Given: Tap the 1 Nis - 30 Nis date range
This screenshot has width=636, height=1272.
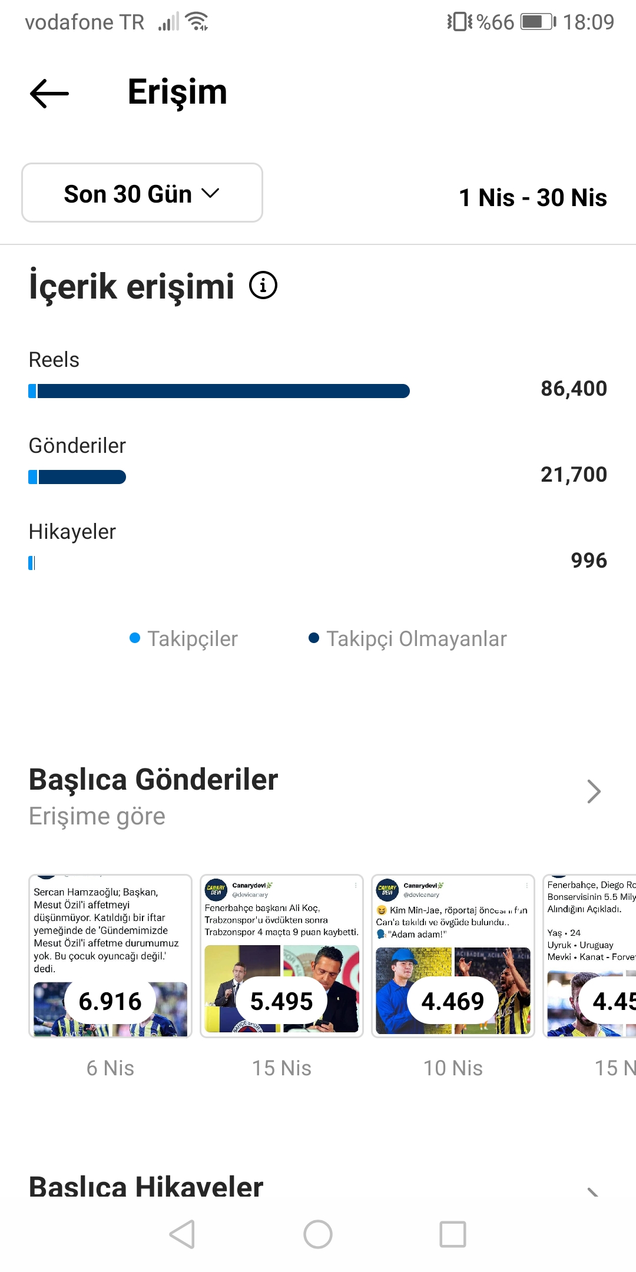Looking at the screenshot, I should coord(533,198).
